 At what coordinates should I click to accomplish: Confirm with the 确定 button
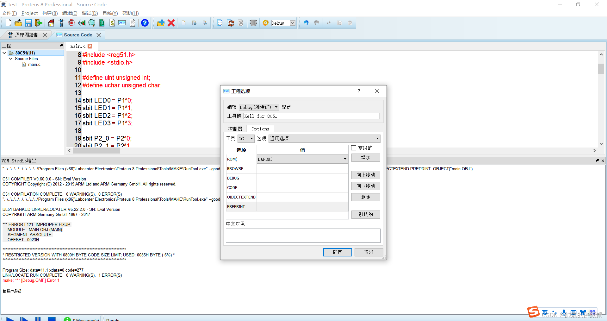338,252
